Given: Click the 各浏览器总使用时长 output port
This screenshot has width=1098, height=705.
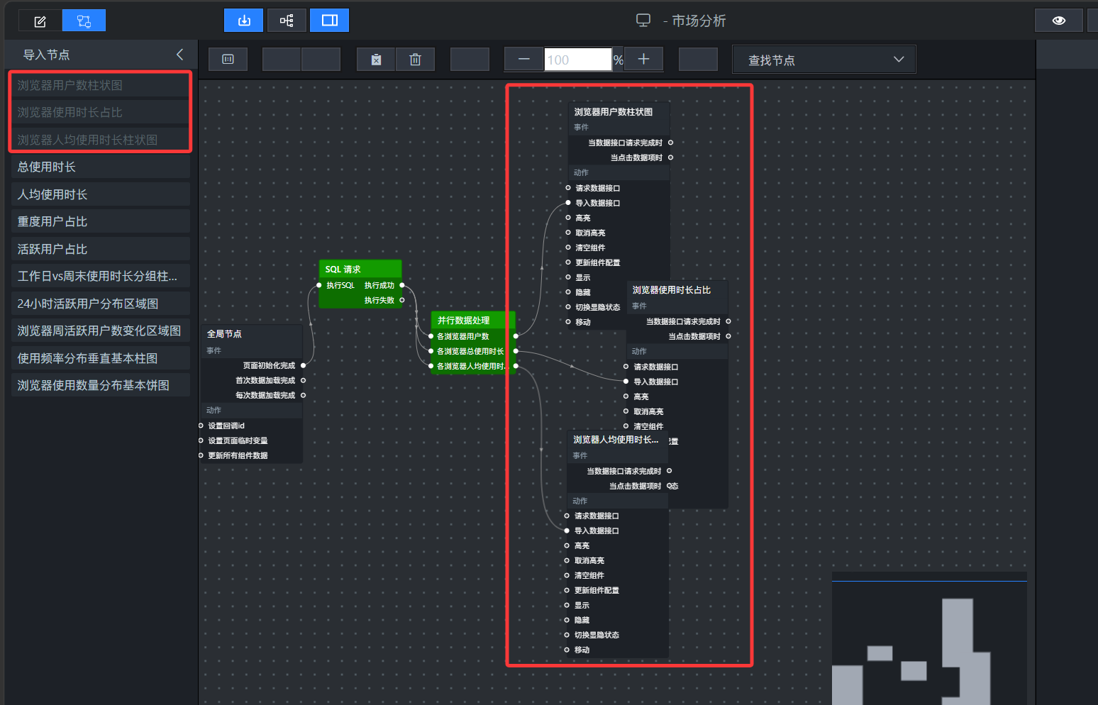Looking at the screenshot, I should pos(516,351).
